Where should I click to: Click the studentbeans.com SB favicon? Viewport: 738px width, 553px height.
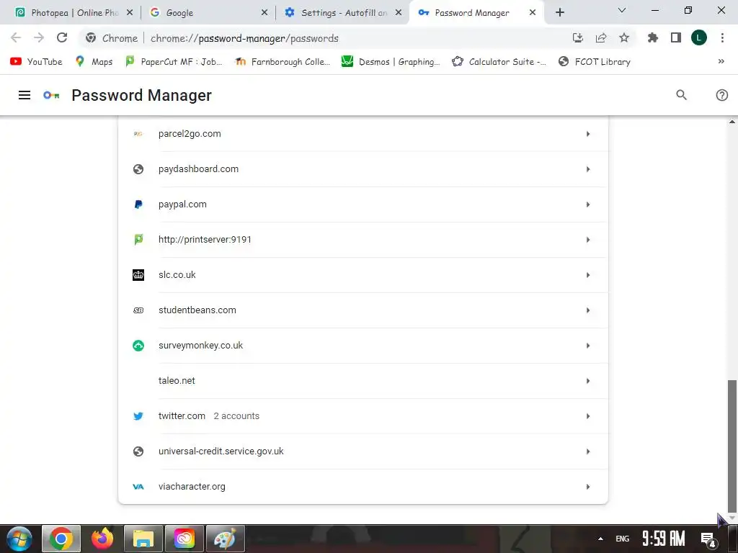click(x=138, y=310)
